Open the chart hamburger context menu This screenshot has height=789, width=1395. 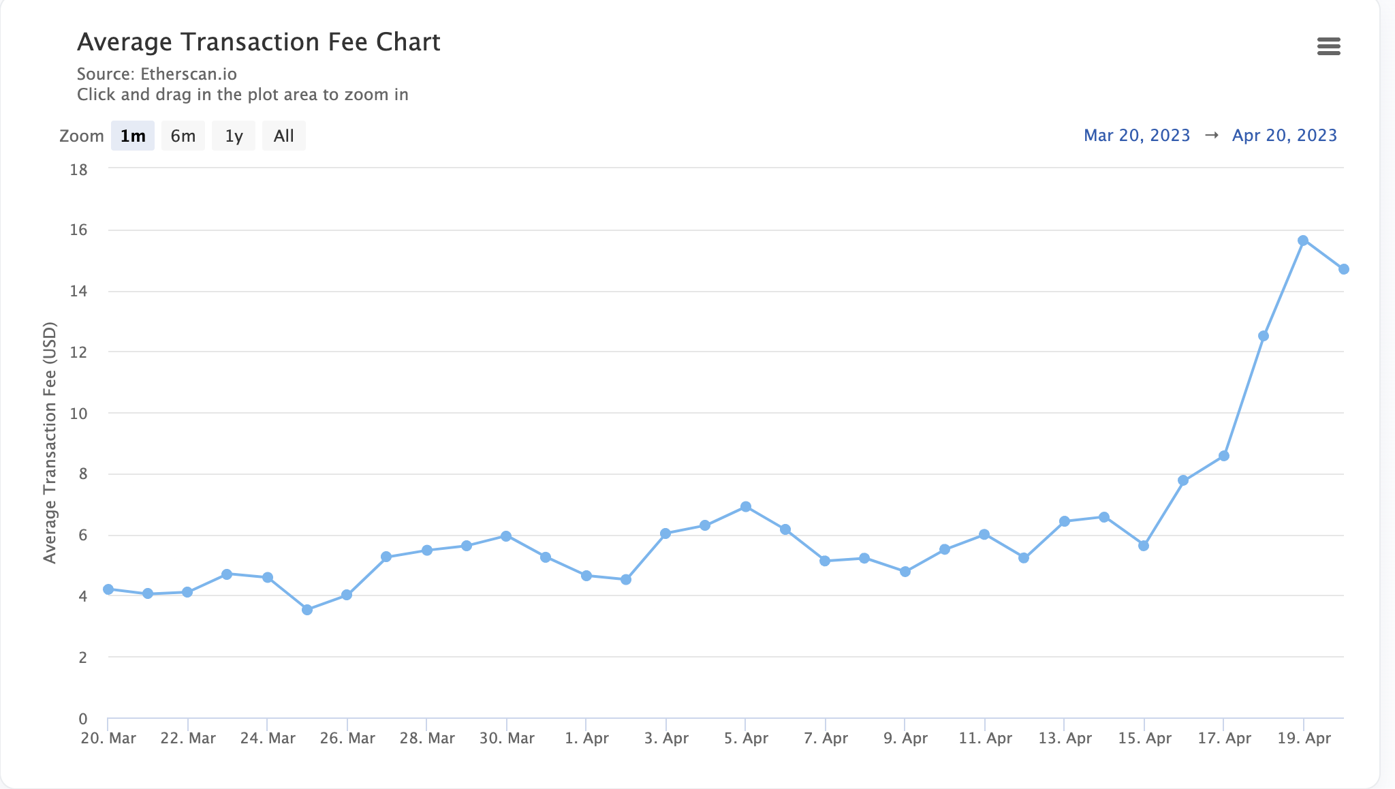1328,46
